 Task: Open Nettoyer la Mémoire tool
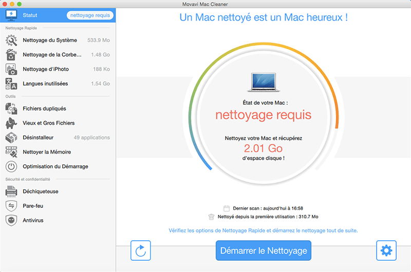click(x=58, y=152)
